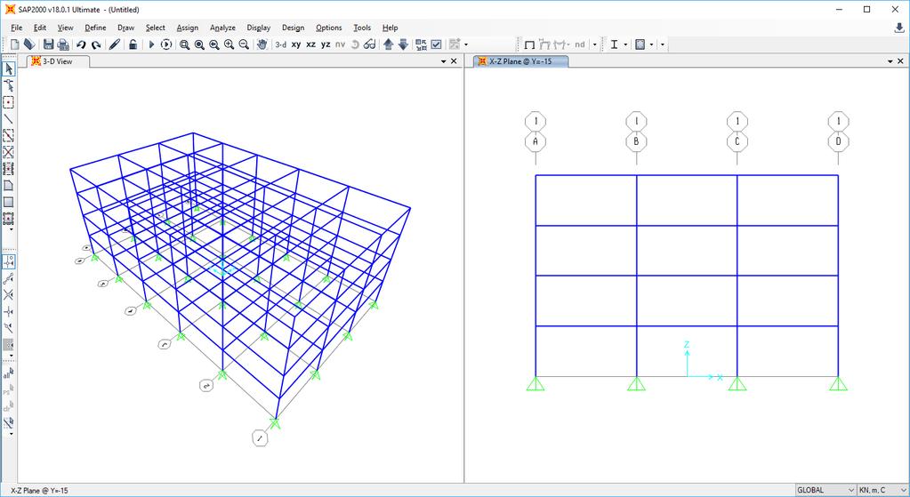Viewport: 910px width, 497px height.
Task: Click the Rotate 3D View icon
Action: (x=355, y=44)
